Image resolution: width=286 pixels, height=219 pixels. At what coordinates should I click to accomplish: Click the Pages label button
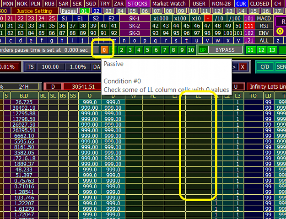point(69,11)
